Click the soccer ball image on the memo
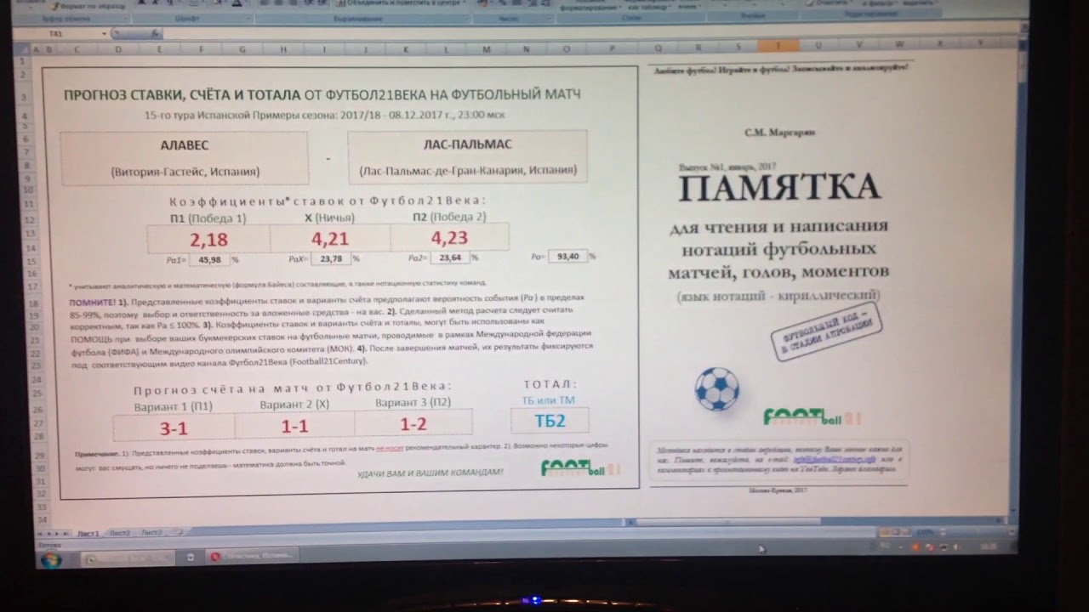 [716, 388]
